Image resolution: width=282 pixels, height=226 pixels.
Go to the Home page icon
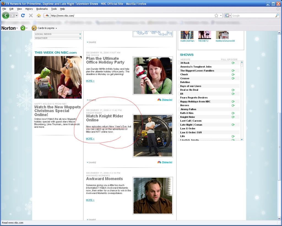coord(39,15)
